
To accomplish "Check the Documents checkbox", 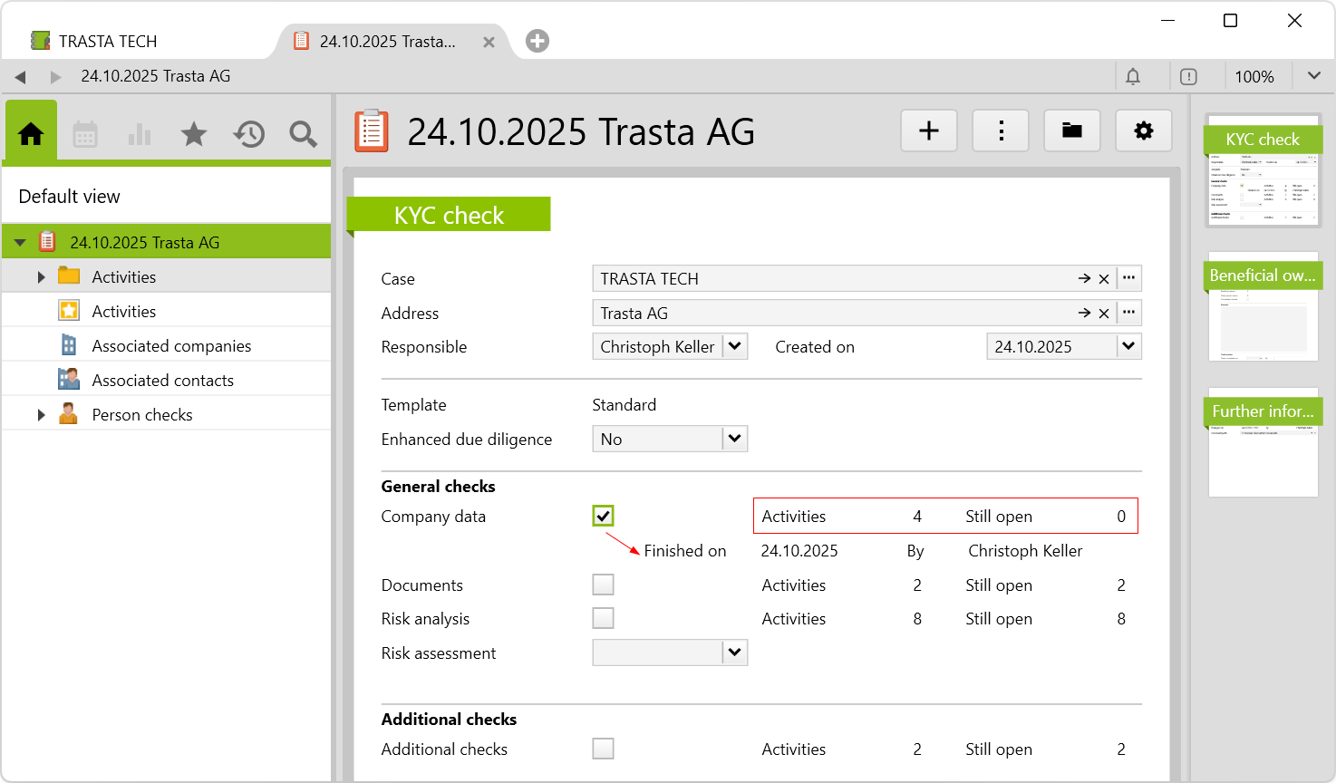I will tap(603, 585).
